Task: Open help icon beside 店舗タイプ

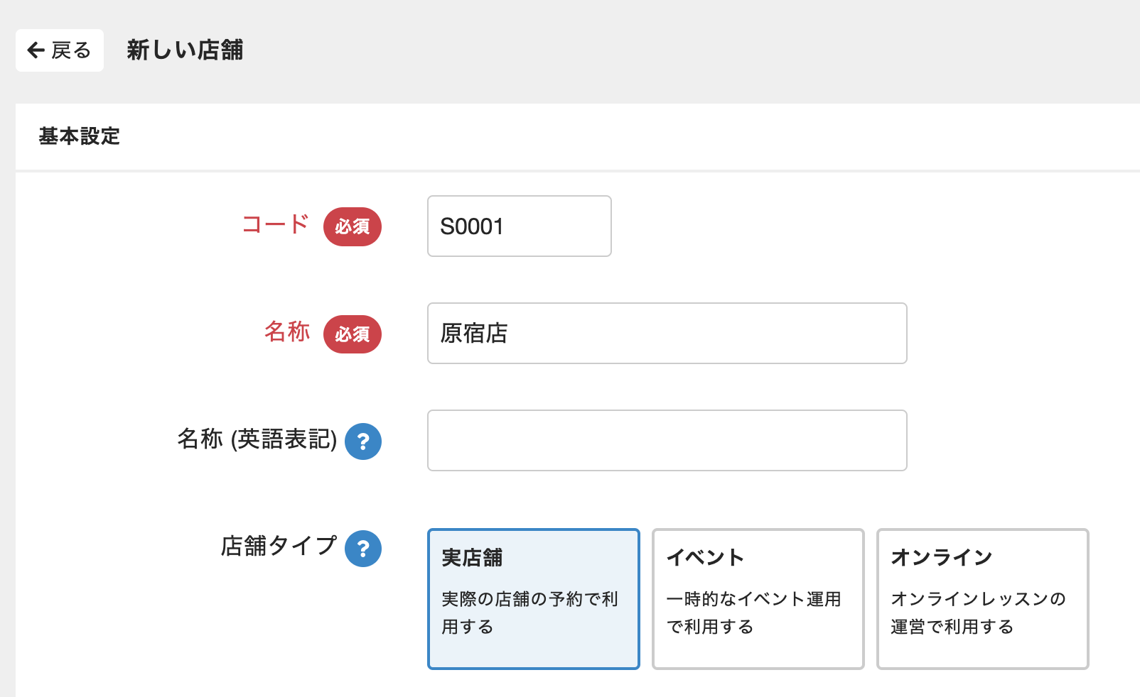Action: (x=363, y=549)
